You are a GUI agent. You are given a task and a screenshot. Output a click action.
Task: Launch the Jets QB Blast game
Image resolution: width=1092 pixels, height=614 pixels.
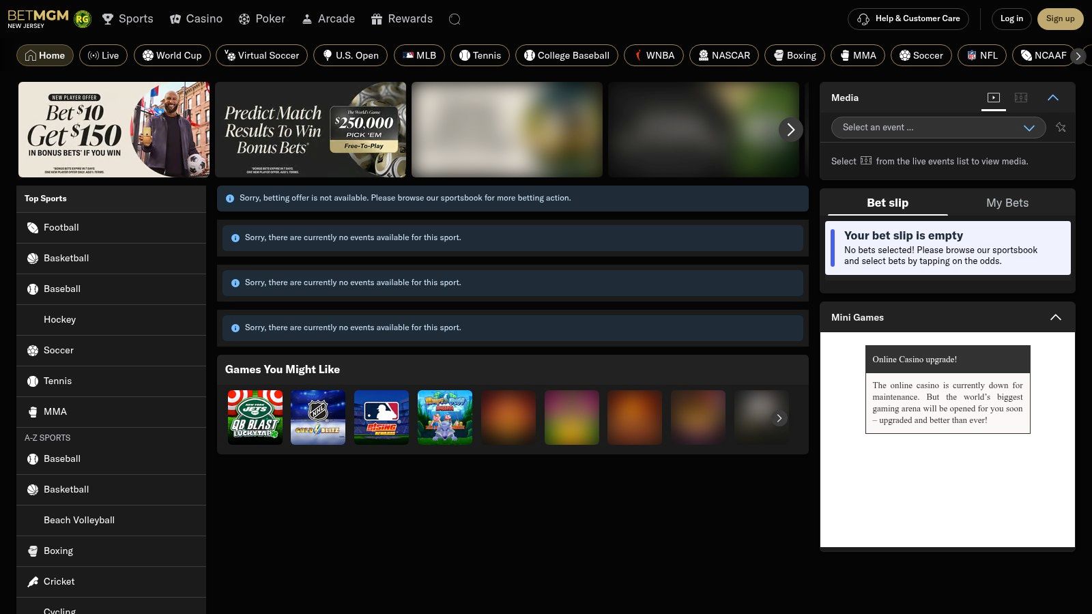coord(255,418)
